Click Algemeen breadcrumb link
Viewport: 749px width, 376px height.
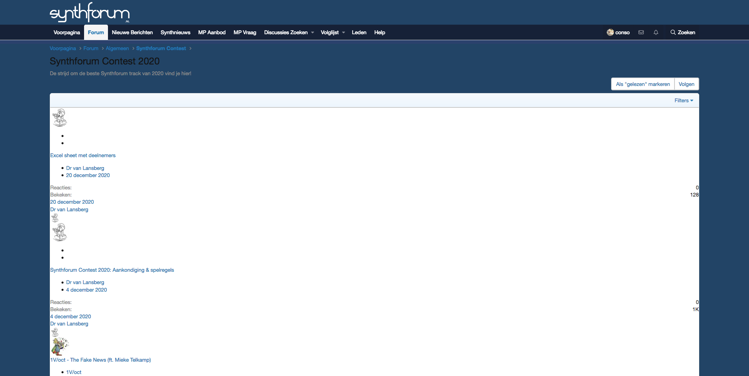(x=117, y=48)
